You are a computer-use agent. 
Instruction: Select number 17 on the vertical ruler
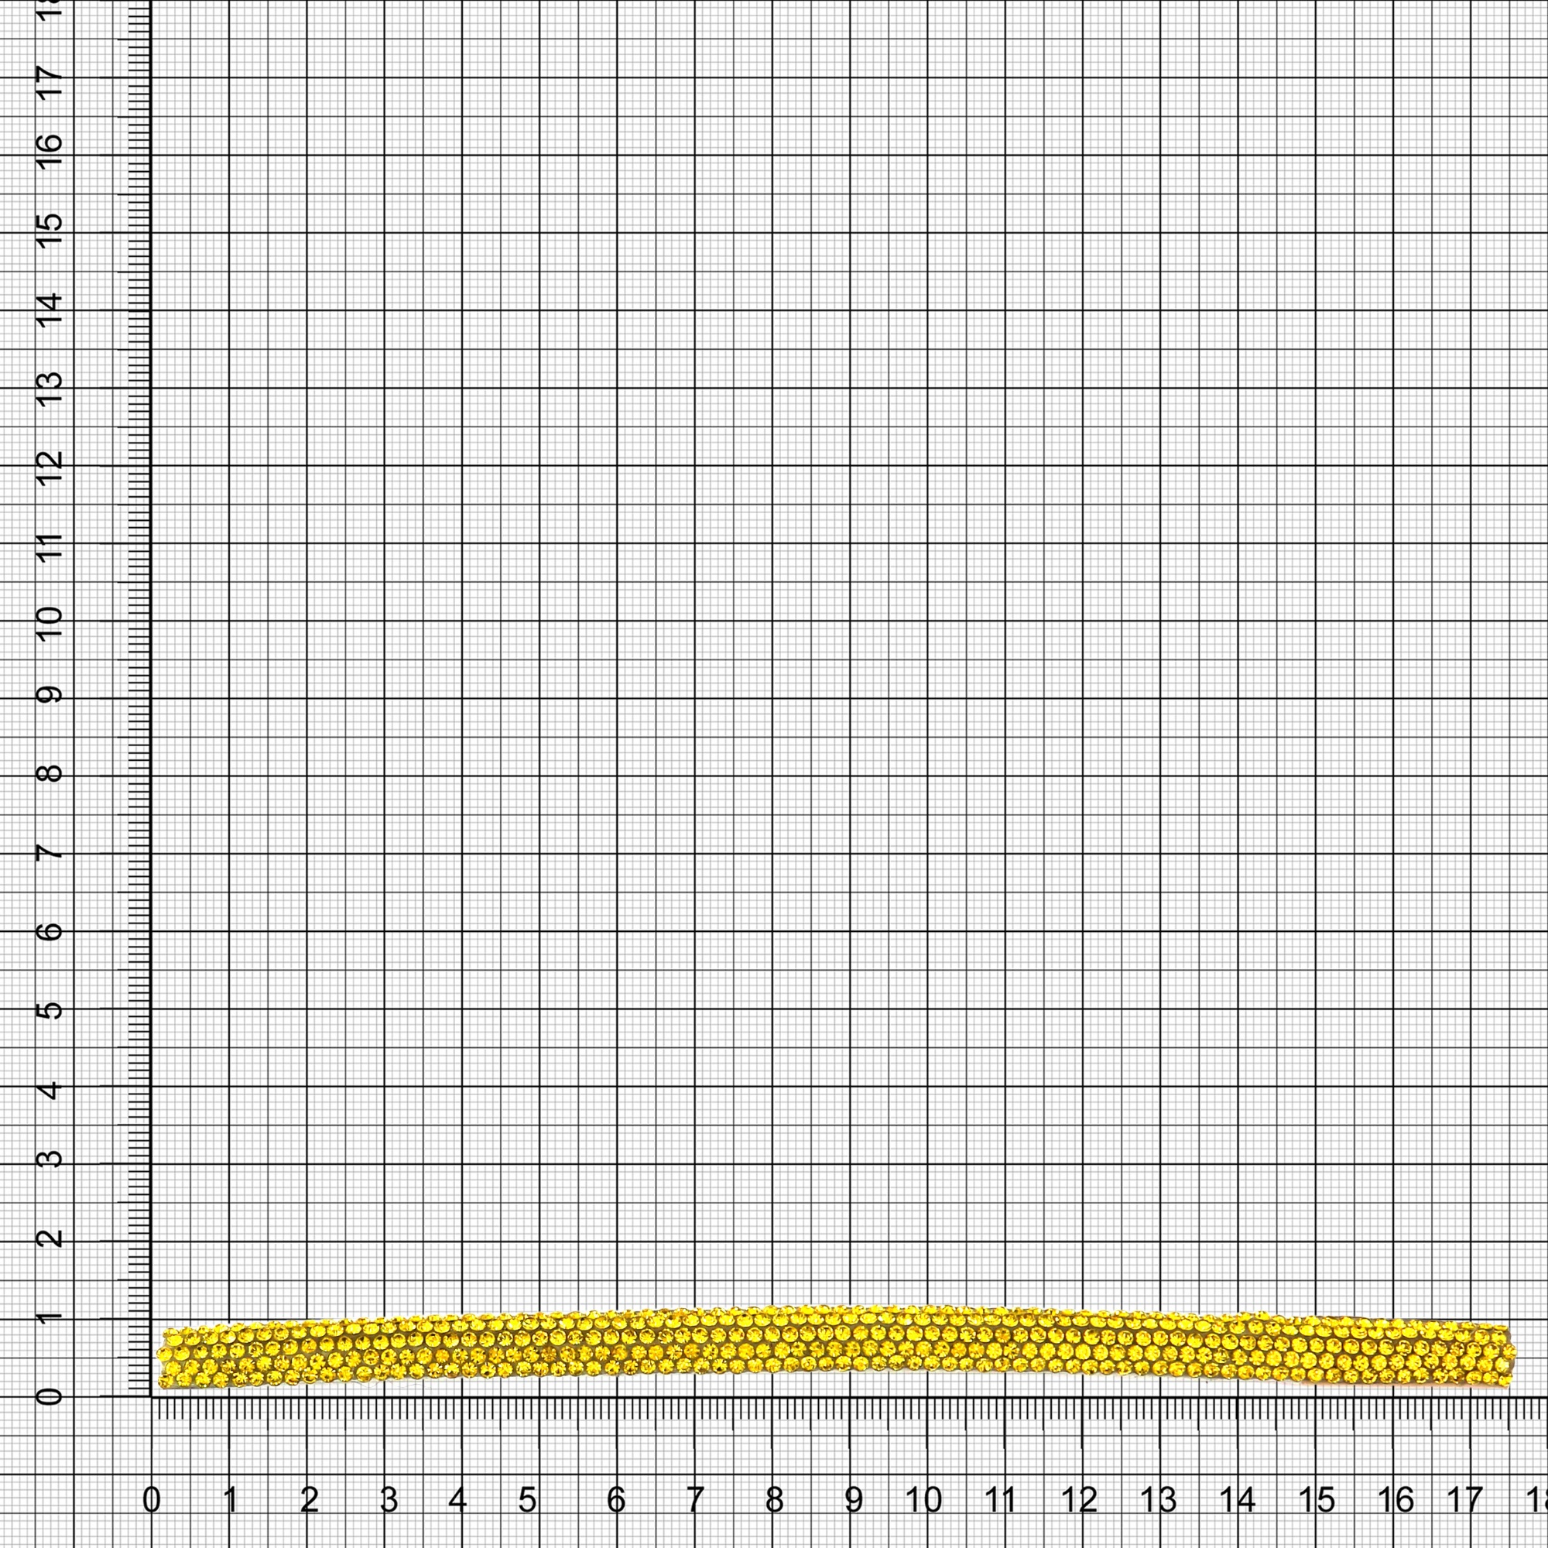50,83
